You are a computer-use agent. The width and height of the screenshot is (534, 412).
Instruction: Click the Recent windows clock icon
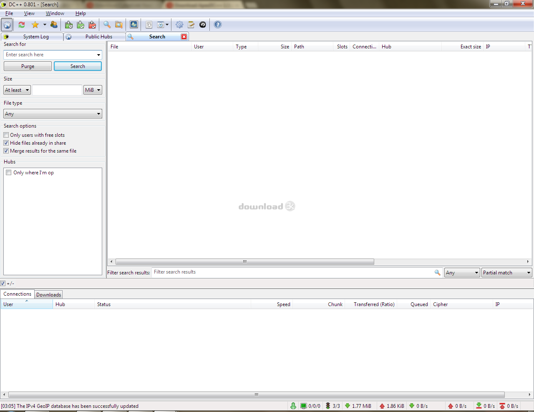(161, 25)
